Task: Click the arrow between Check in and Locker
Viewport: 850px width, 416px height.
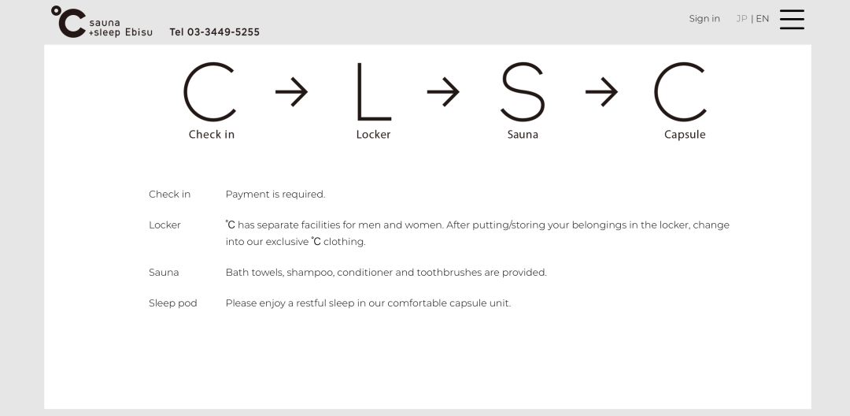Action: tap(291, 92)
